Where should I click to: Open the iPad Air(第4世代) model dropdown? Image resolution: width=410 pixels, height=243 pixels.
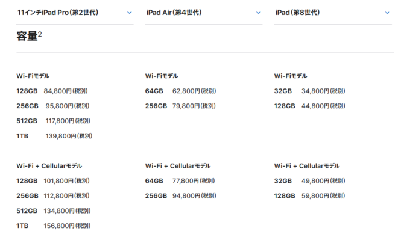click(x=204, y=13)
